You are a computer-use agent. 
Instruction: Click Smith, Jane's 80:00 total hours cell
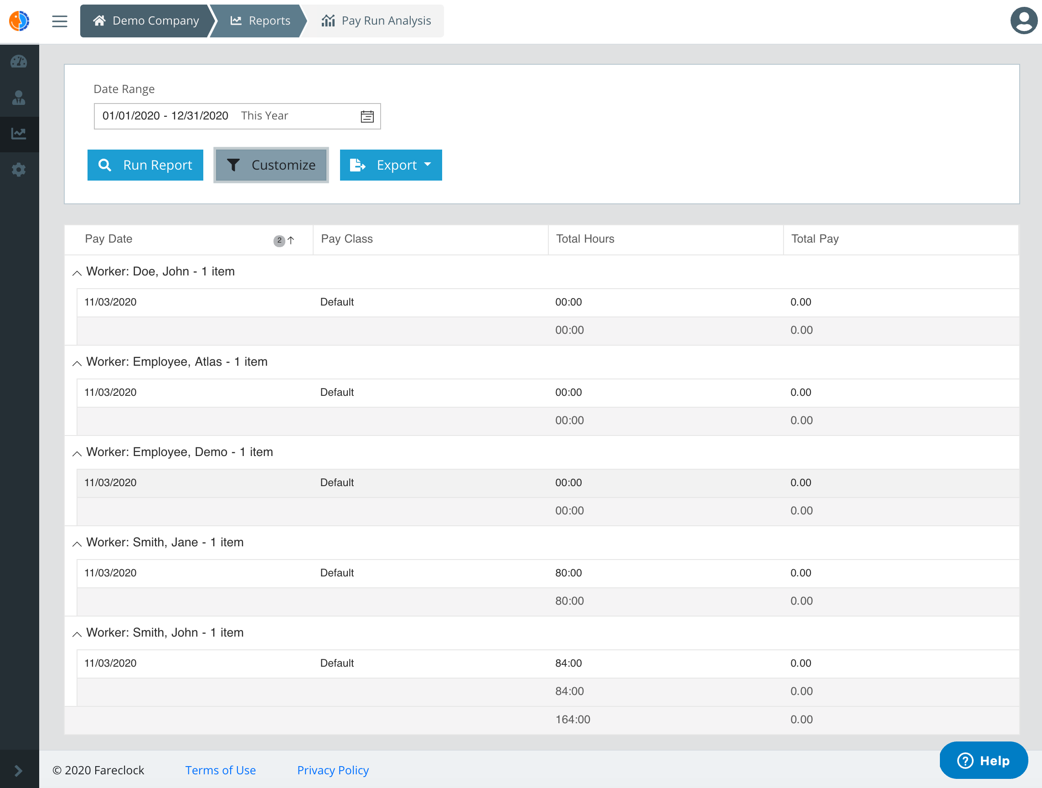568,573
